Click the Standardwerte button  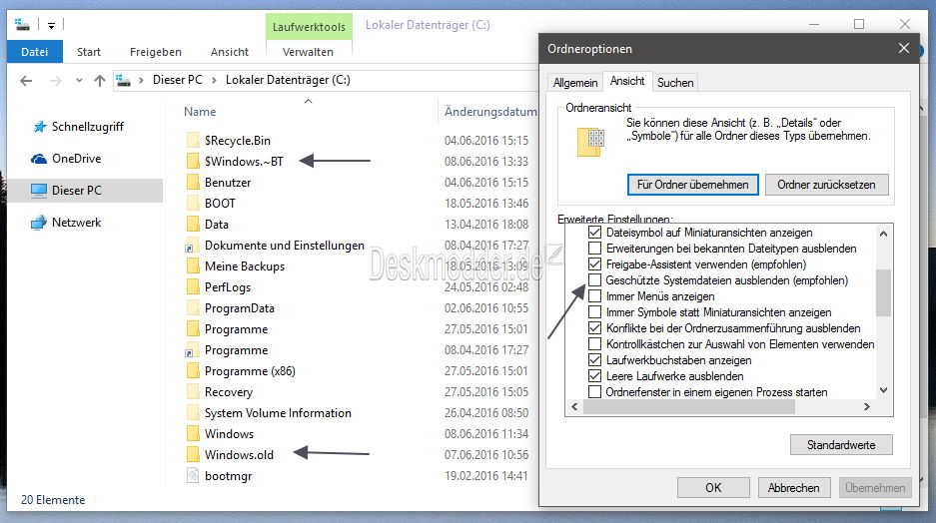click(841, 445)
